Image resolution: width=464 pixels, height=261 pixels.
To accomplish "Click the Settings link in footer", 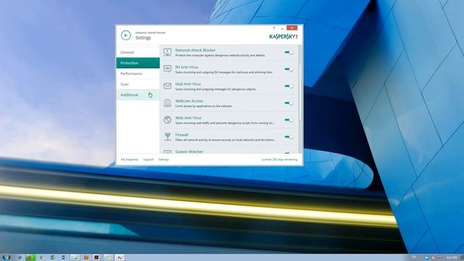I will click(163, 159).
